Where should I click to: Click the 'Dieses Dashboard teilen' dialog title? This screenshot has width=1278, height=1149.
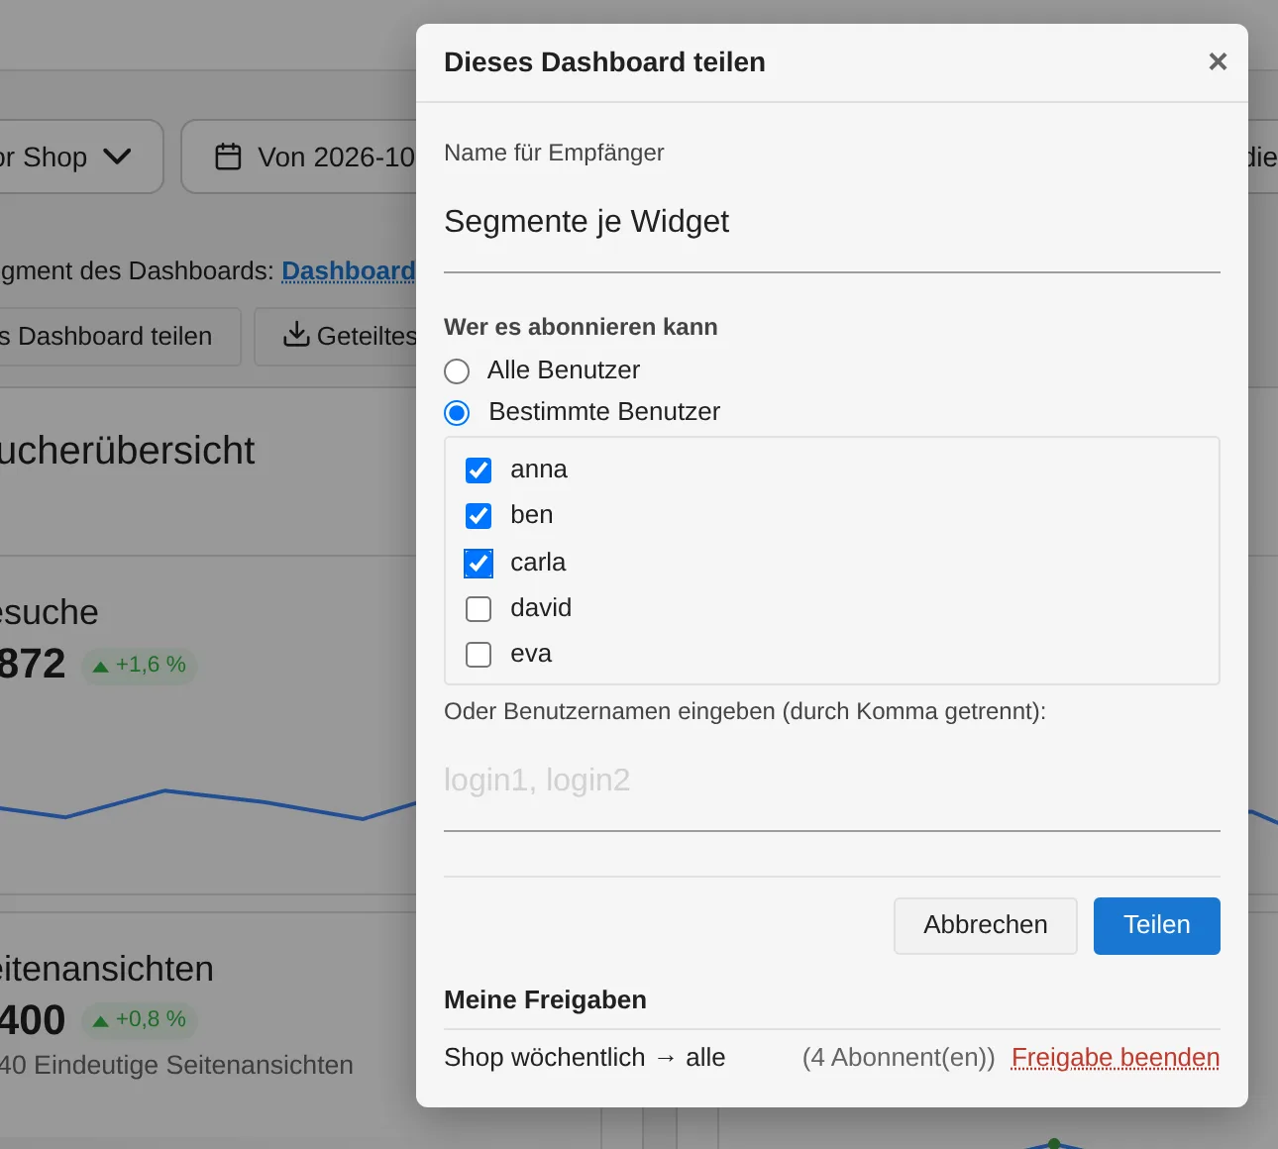click(604, 62)
